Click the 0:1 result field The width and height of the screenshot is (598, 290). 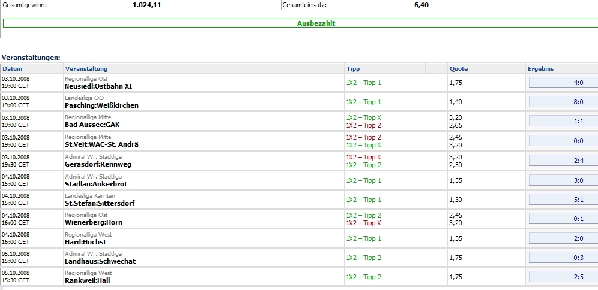click(563, 219)
